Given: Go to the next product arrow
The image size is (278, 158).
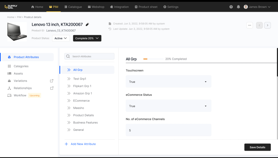Looking at the screenshot, I should (268, 25).
